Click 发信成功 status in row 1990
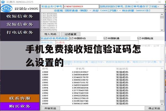This screenshot has height=111, width=166. click(122, 77)
